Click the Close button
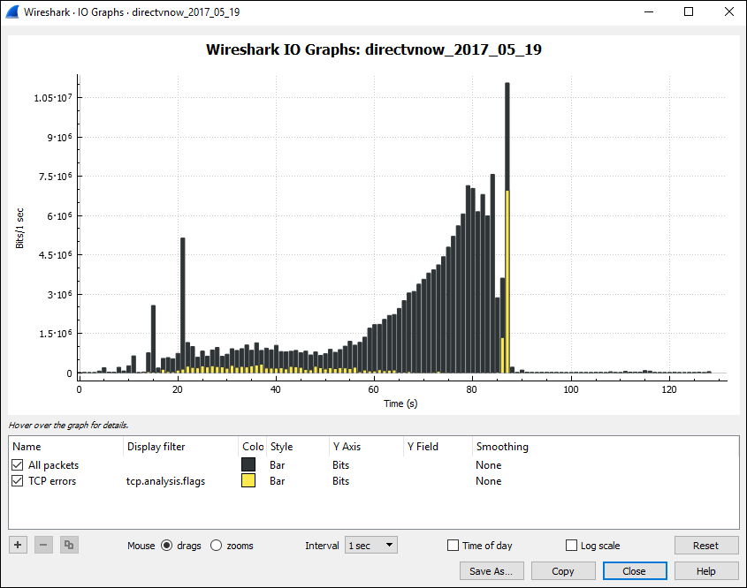The width and height of the screenshot is (747, 588). (635, 571)
